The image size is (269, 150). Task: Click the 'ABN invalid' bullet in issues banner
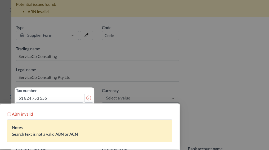[38, 12]
